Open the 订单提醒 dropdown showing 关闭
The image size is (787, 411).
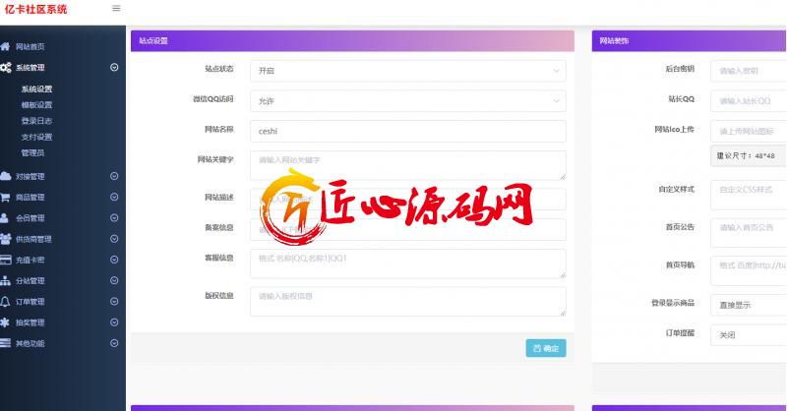tap(749, 335)
